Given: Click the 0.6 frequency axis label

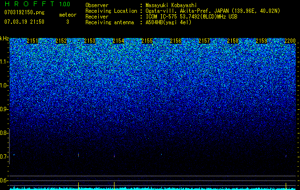Looking at the screenshot, I should click(x=4, y=180).
